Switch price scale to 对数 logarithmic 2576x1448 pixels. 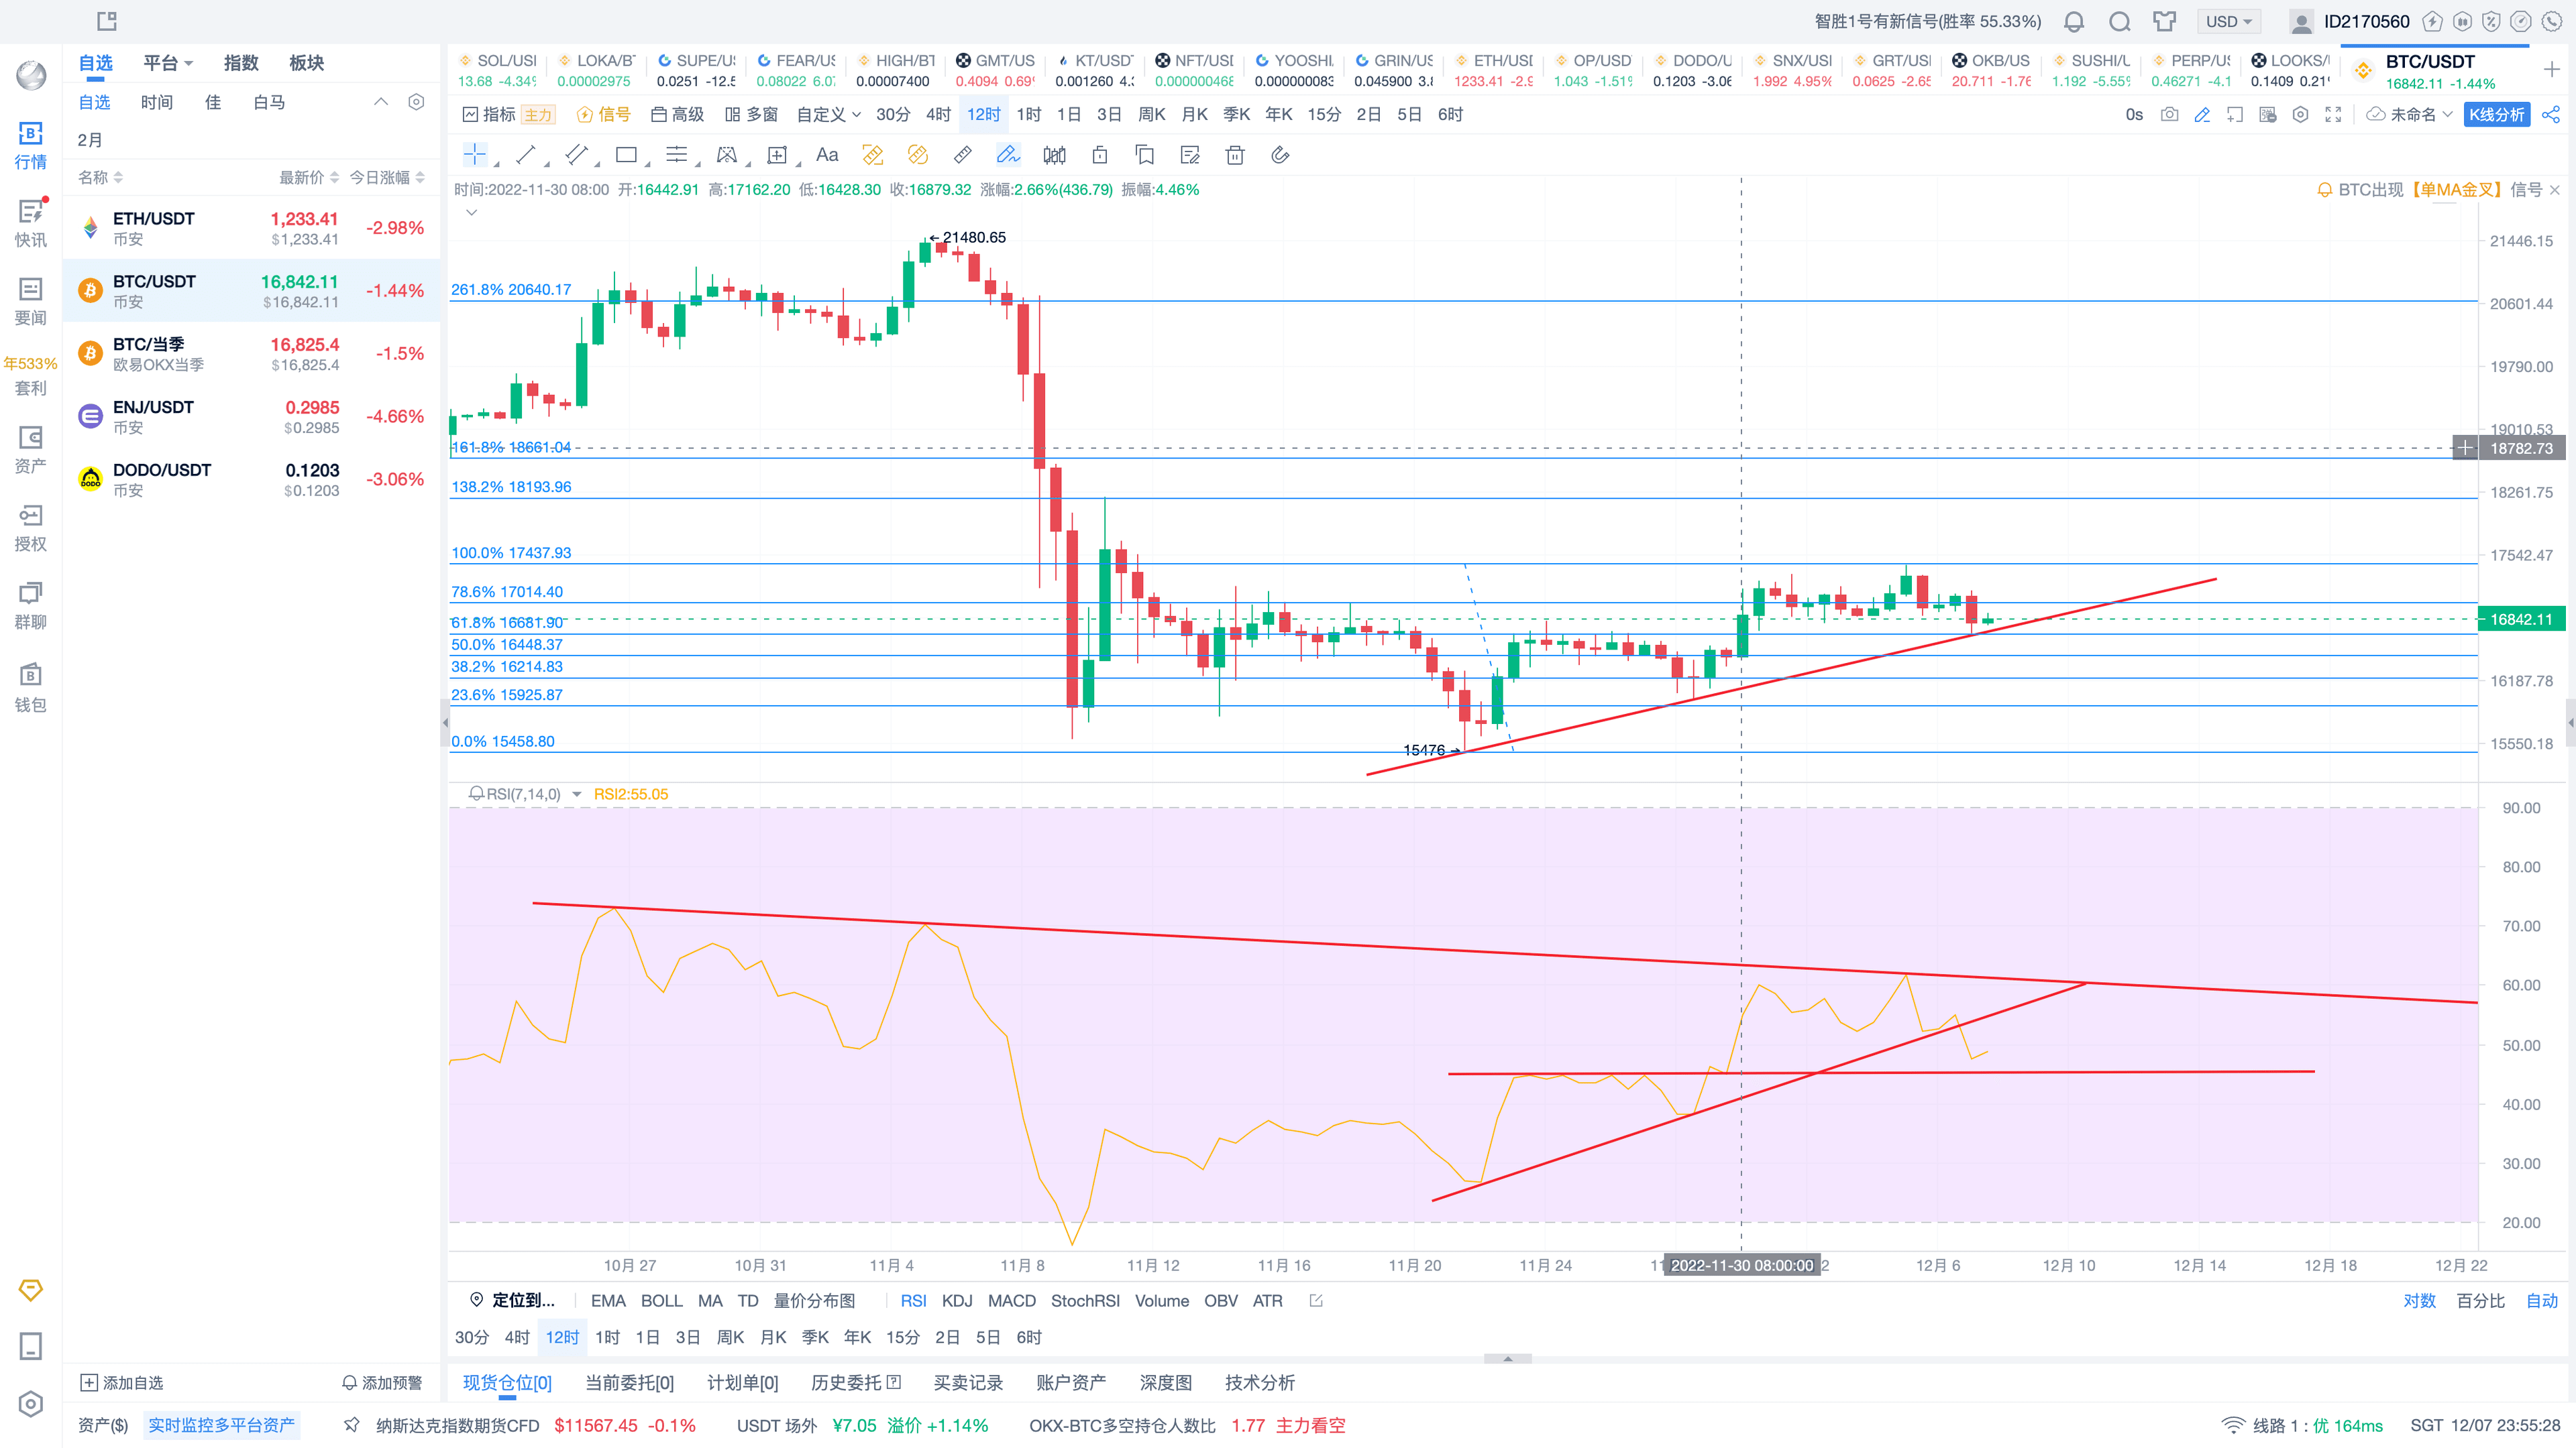tap(2420, 1301)
